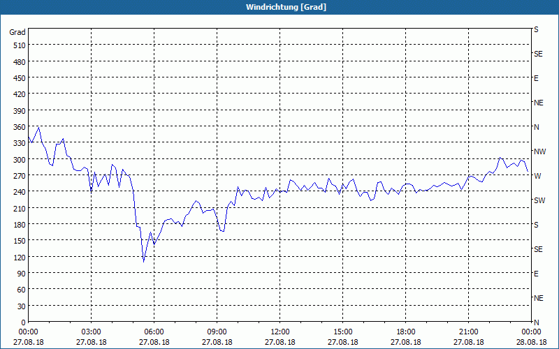This screenshot has width=559, height=349.
Task: Click the 60 degree label on left axis
Action: pos(22,290)
